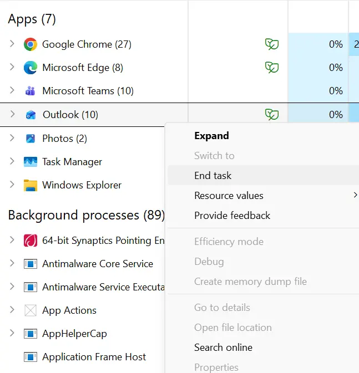359x373 pixels.
Task: Click the Windows Explorer folder icon
Action: 31,185
